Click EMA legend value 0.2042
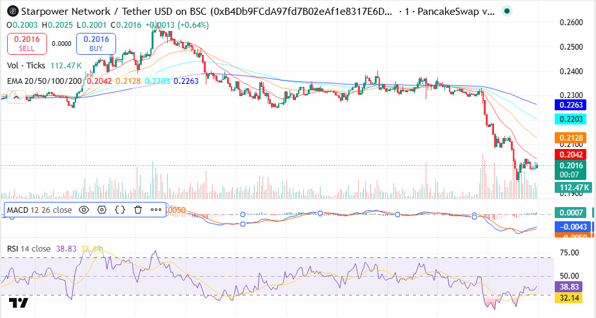The image size is (596, 318). (99, 81)
